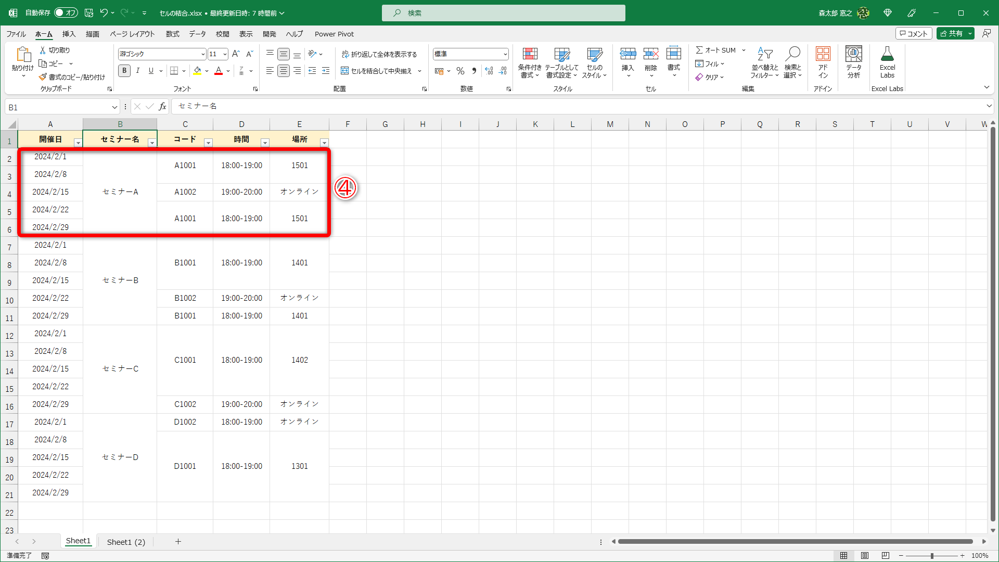Image resolution: width=999 pixels, height=562 pixels.
Task: Click the Data Analysis icon
Action: [x=853, y=55]
